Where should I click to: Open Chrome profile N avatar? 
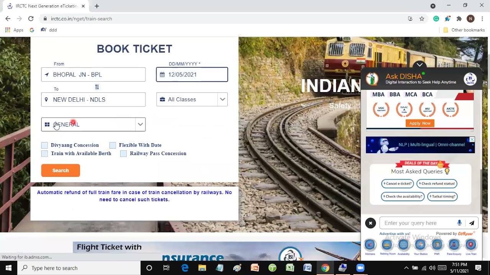click(x=470, y=19)
